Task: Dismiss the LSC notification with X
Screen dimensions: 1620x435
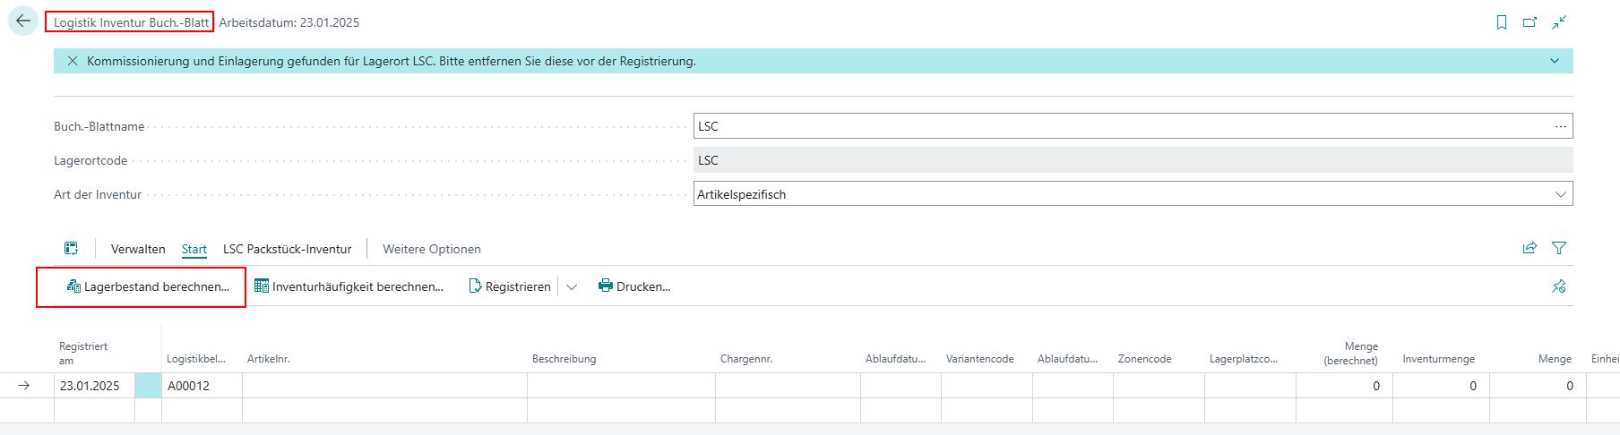Action: tap(73, 61)
